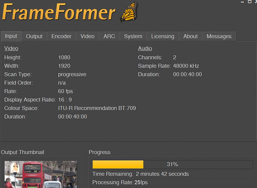Select the Video tab
The image size is (257, 188).
[x=87, y=36]
